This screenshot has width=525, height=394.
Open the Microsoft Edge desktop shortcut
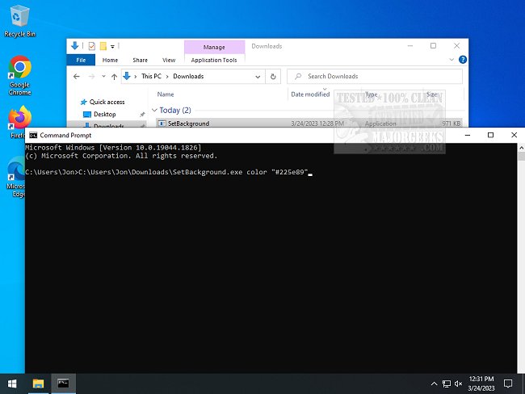(15, 177)
